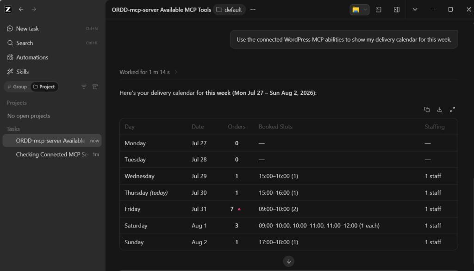This screenshot has width=474, height=271.
Task: Open the terminal panel icon
Action: (379, 10)
